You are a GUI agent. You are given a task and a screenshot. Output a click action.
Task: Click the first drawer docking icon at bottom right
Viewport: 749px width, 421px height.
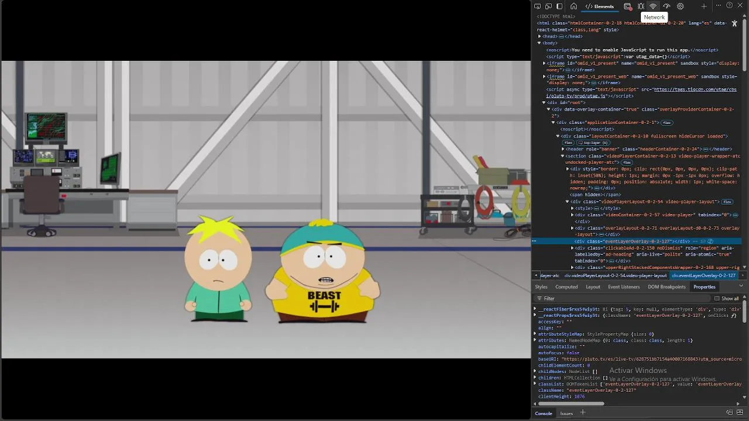pos(730,413)
